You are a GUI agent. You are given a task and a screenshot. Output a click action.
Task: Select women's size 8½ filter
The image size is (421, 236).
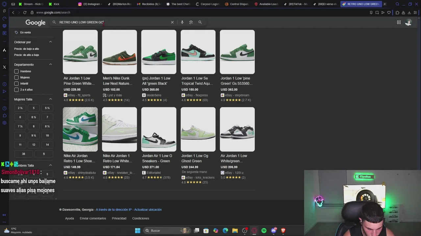47,126
